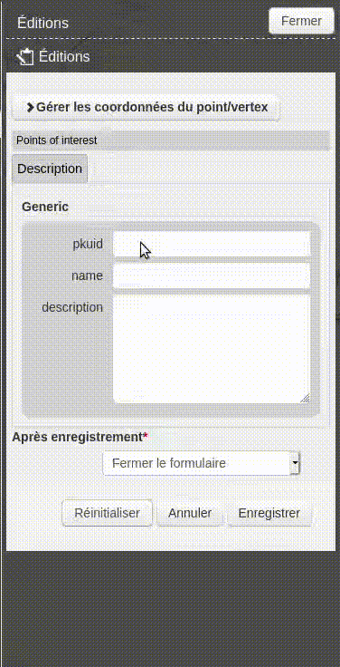Click the Après enregistrement required label
Viewport: 340px width, 667px height.
pos(80,437)
